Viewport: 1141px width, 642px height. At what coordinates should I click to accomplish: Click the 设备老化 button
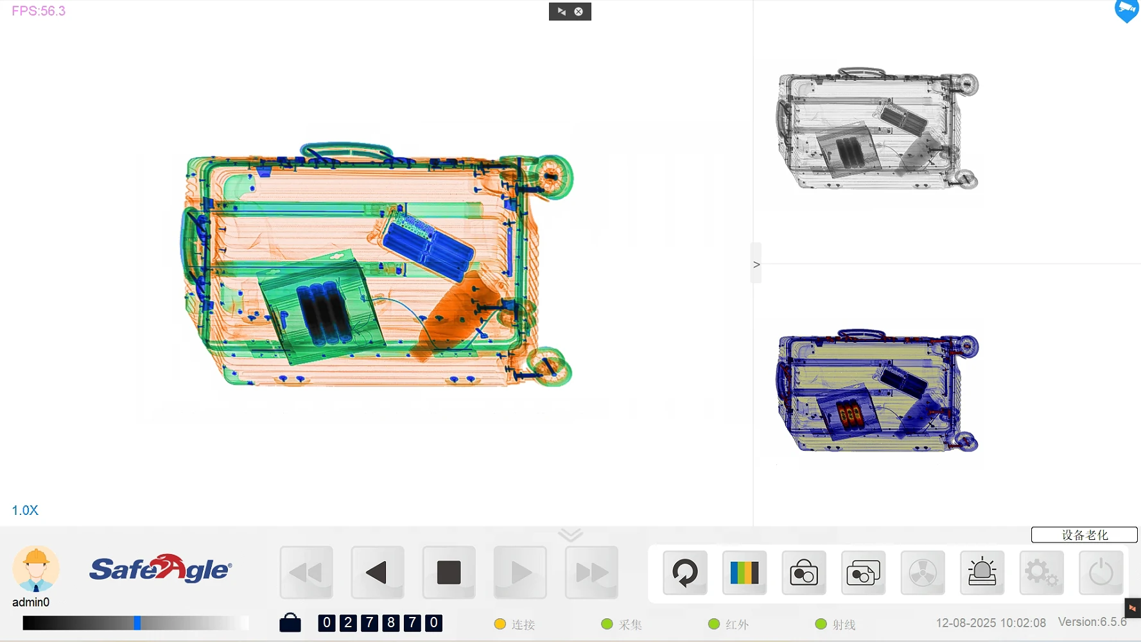pyautogui.click(x=1084, y=535)
